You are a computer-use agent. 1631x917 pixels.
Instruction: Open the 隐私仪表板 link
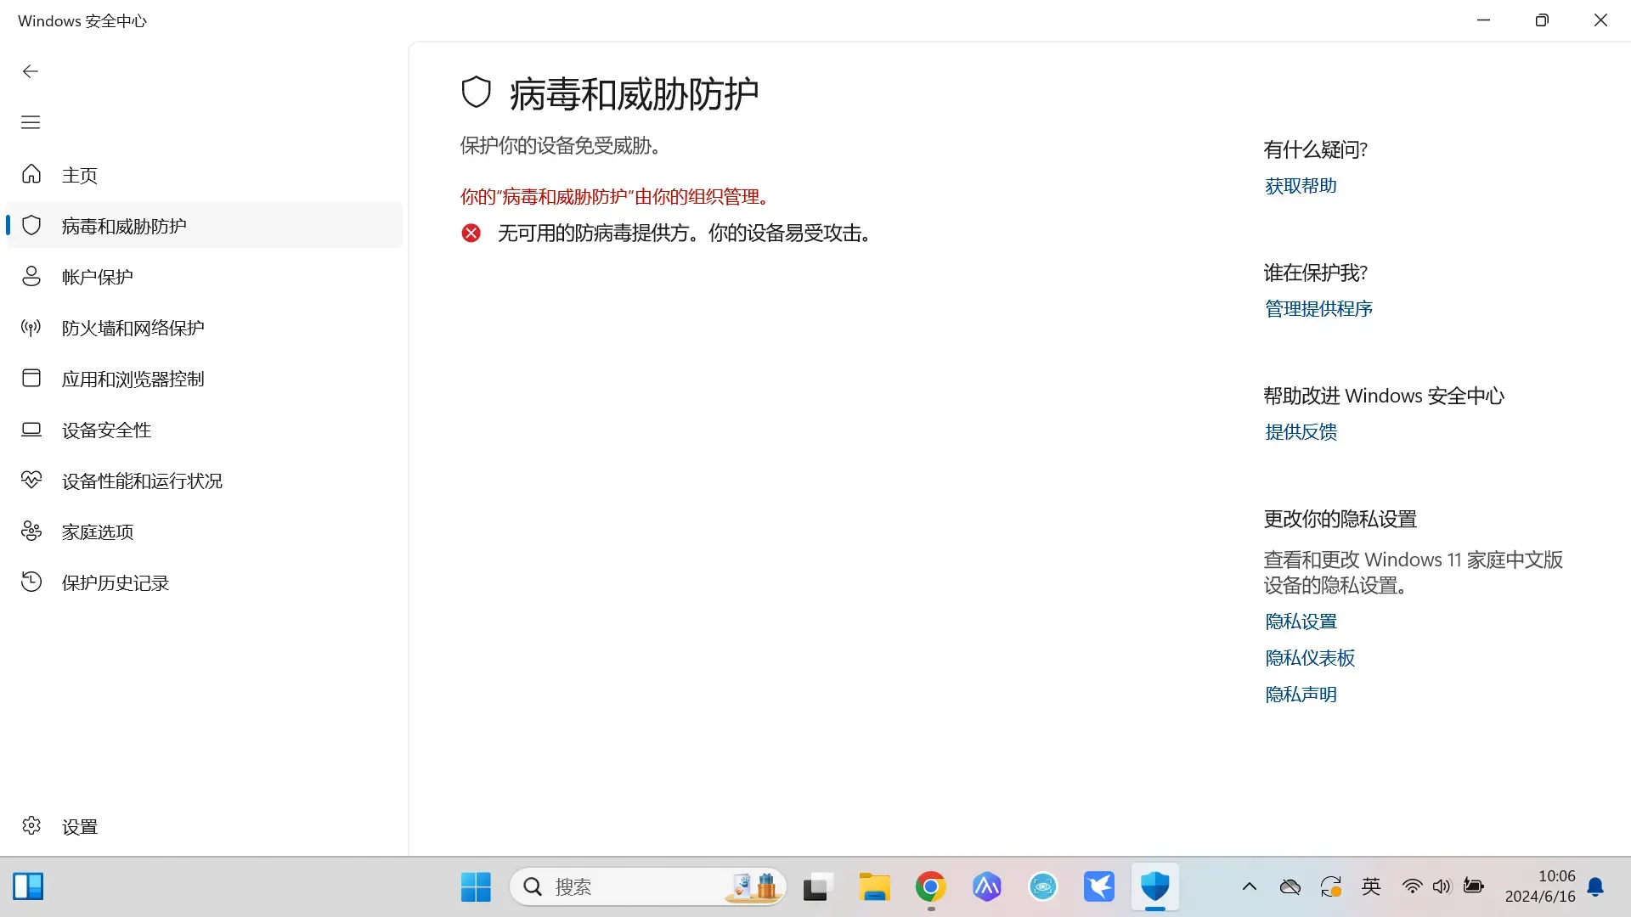1310,658
